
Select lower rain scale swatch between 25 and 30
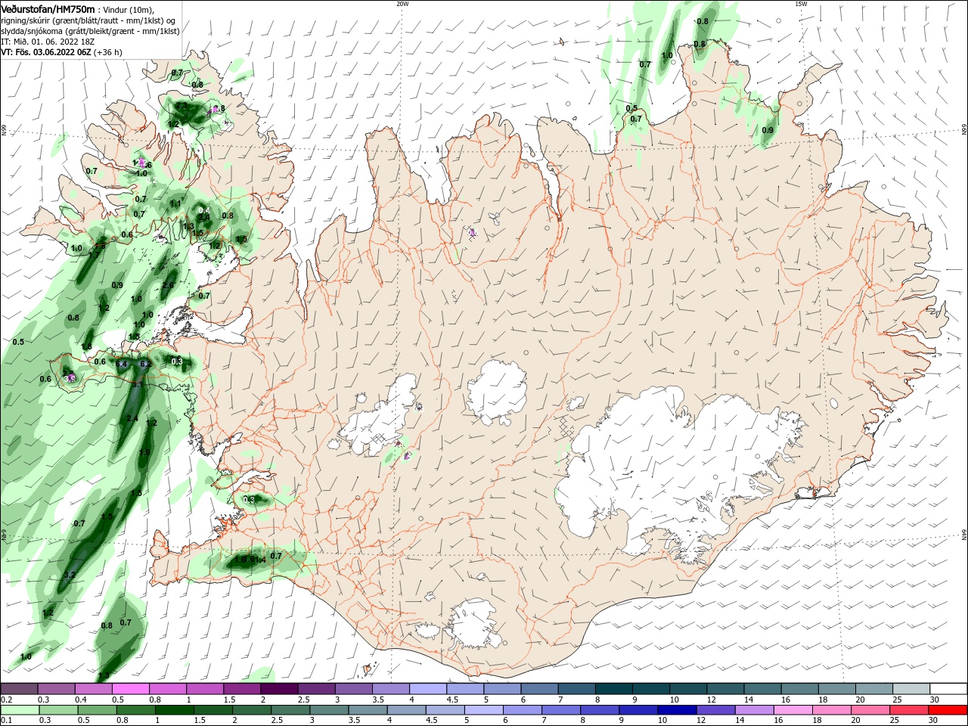[x=909, y=710]
